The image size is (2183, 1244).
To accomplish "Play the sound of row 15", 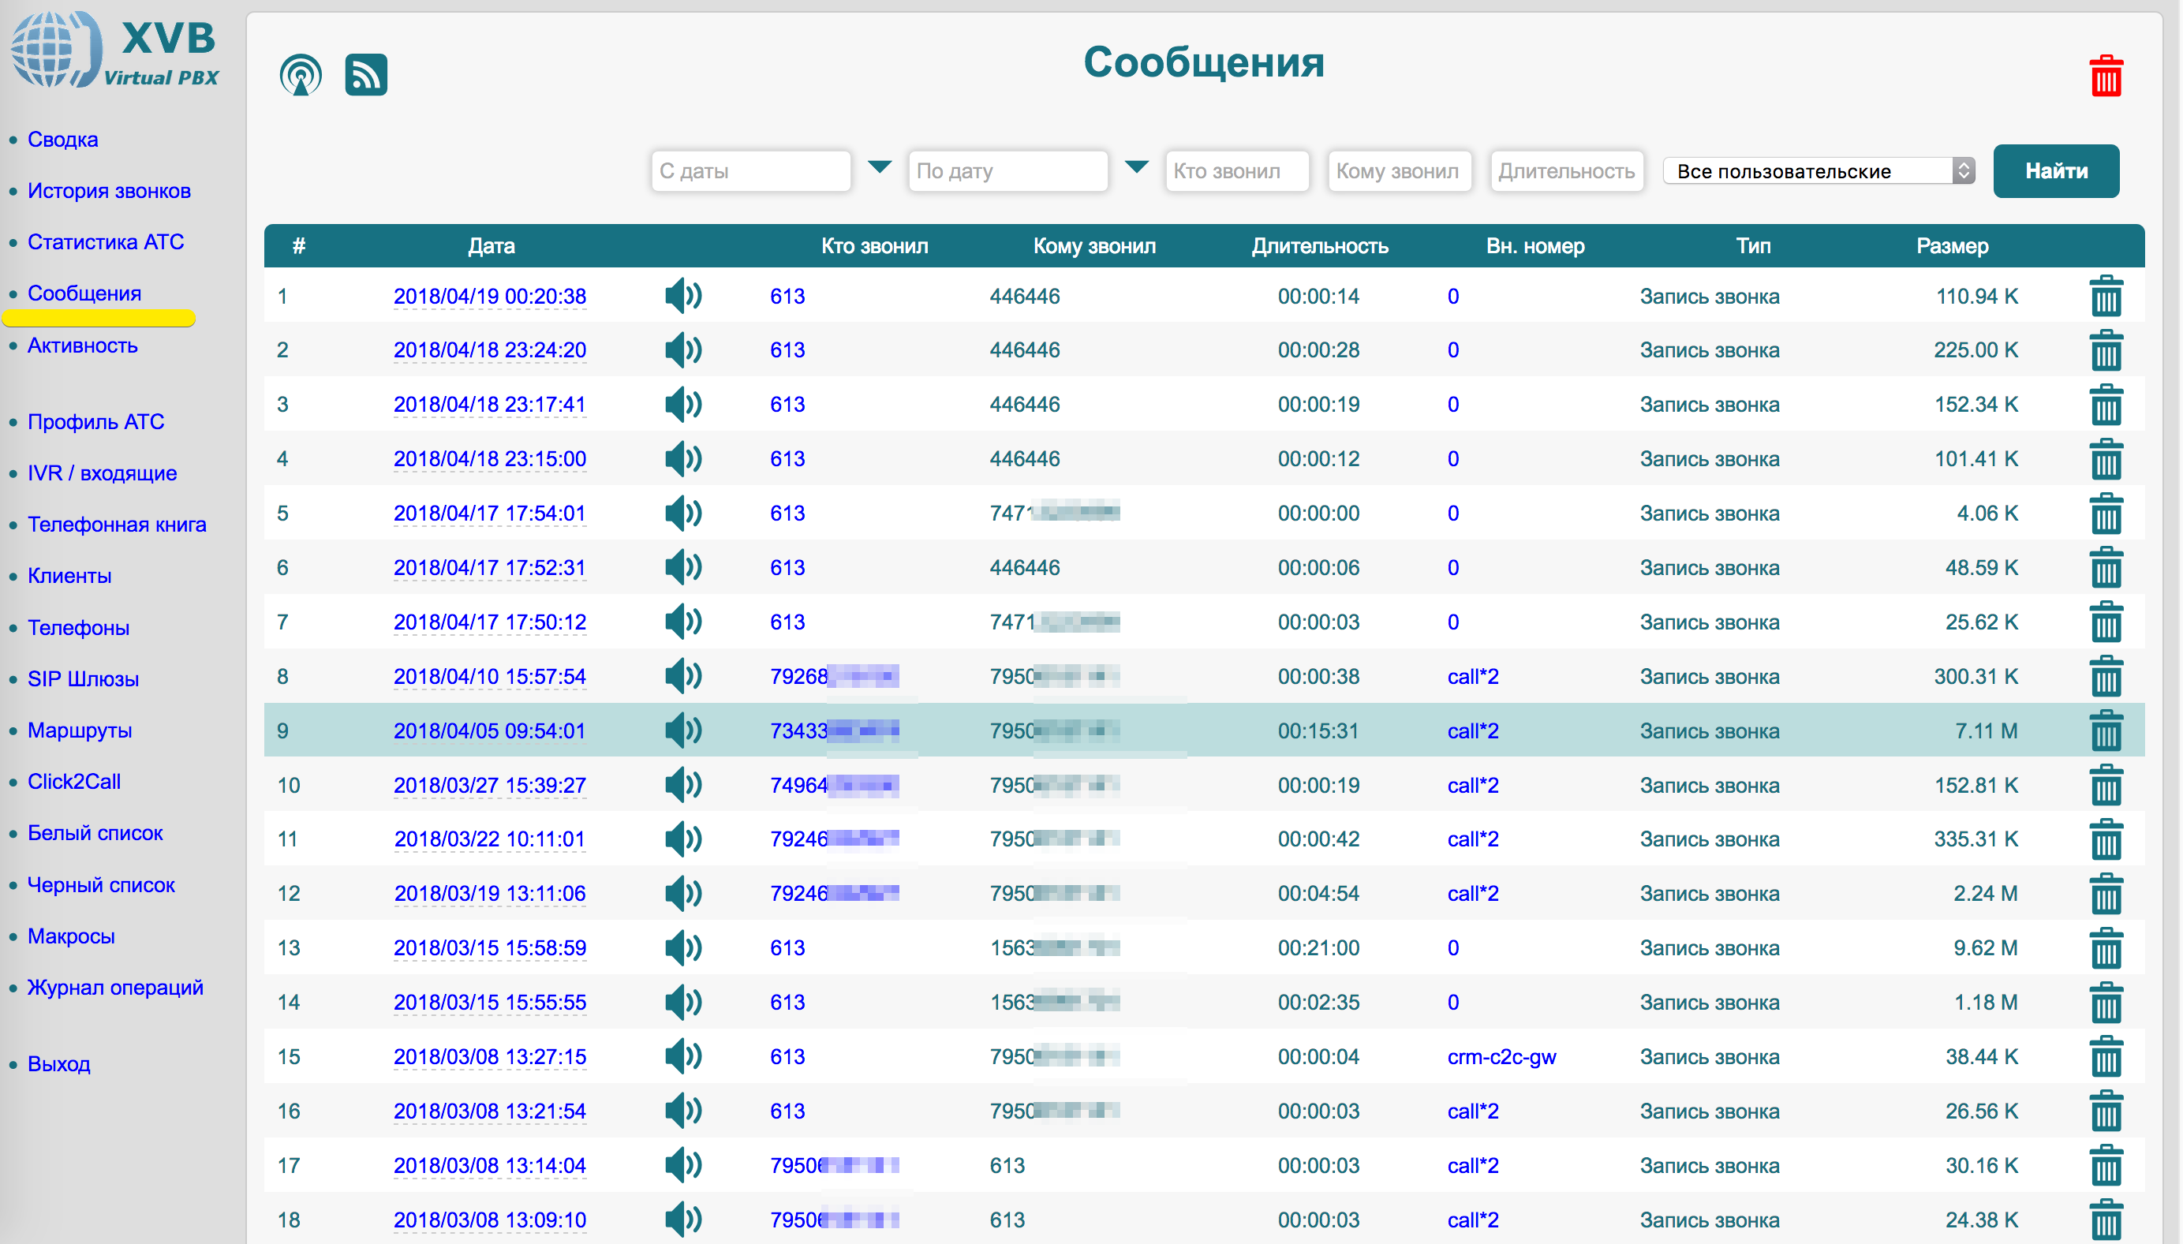I will click(682, 1057).
